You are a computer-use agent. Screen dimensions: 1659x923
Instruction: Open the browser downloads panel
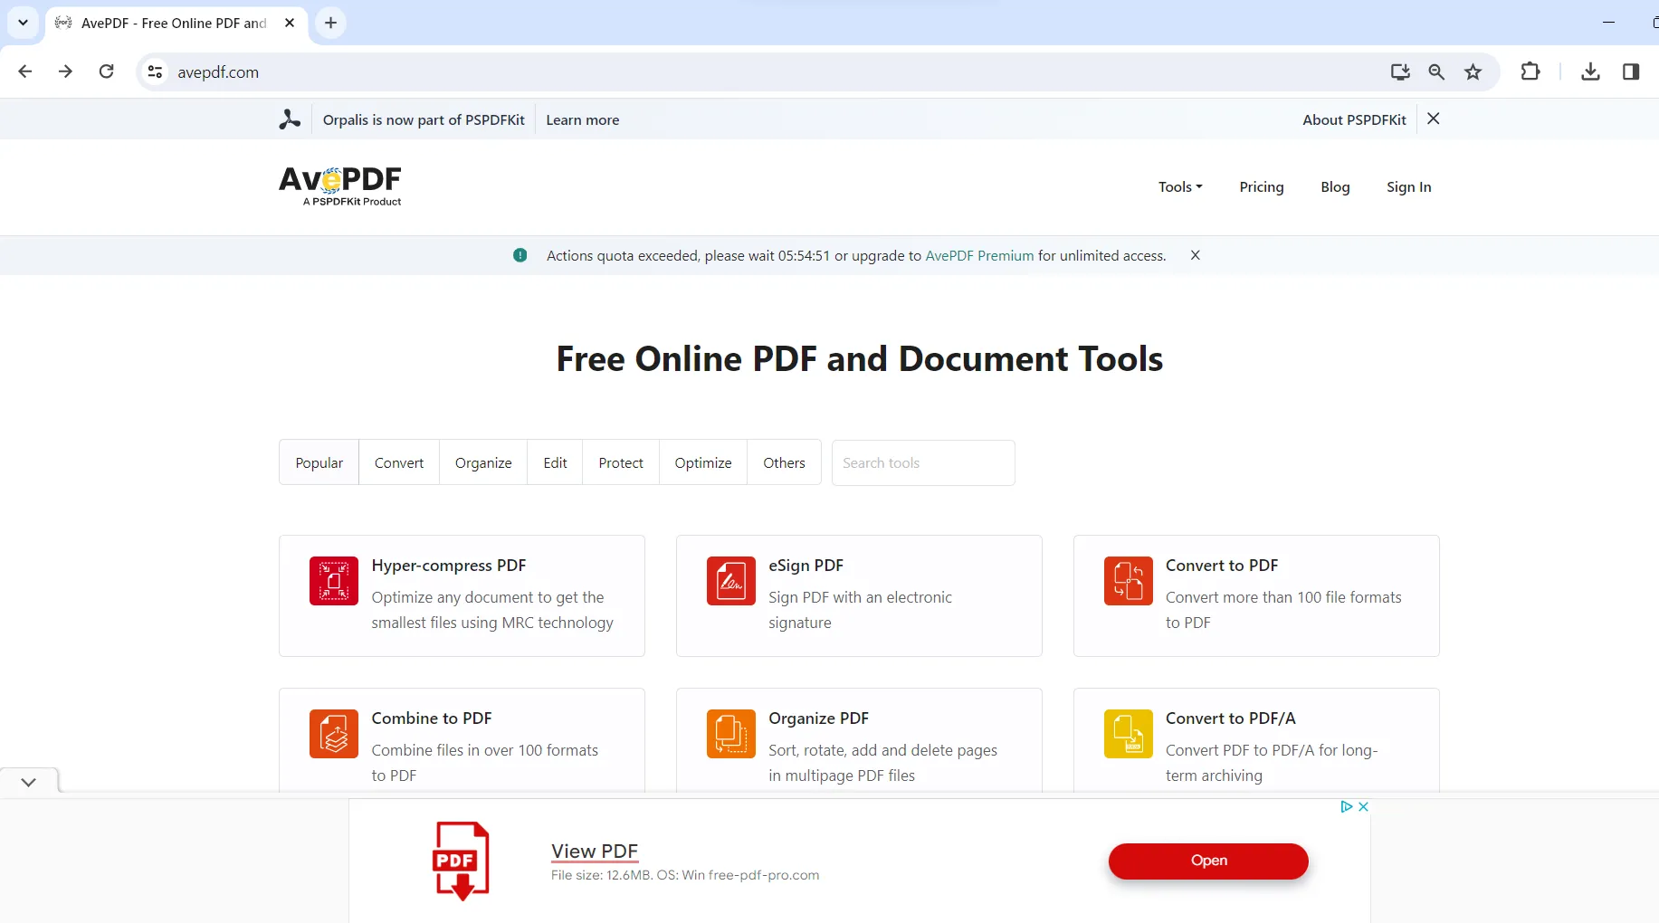1590,71
